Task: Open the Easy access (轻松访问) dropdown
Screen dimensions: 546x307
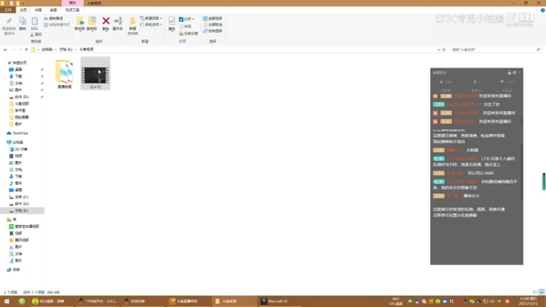Action: click(151, 25)
